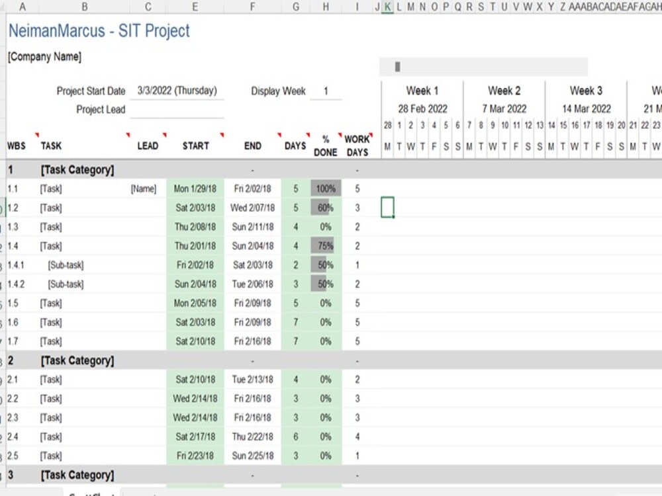The width and height of the screenshot is (662, 496).
Task: Click the empty Project Lead input cell
Action: [177, 110]
